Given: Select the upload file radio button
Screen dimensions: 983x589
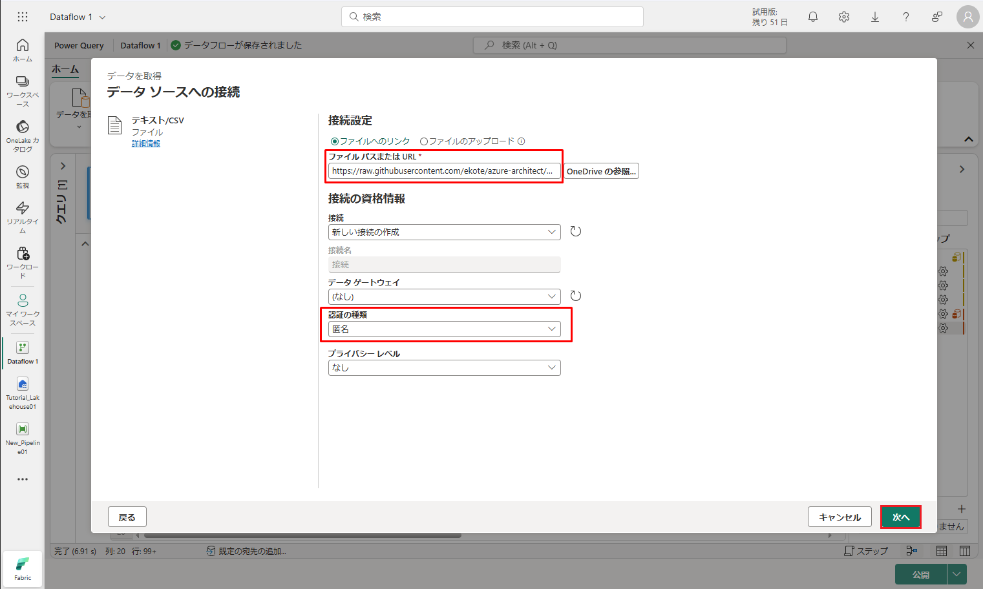Looking at the screenshot, I should point(424,141).
